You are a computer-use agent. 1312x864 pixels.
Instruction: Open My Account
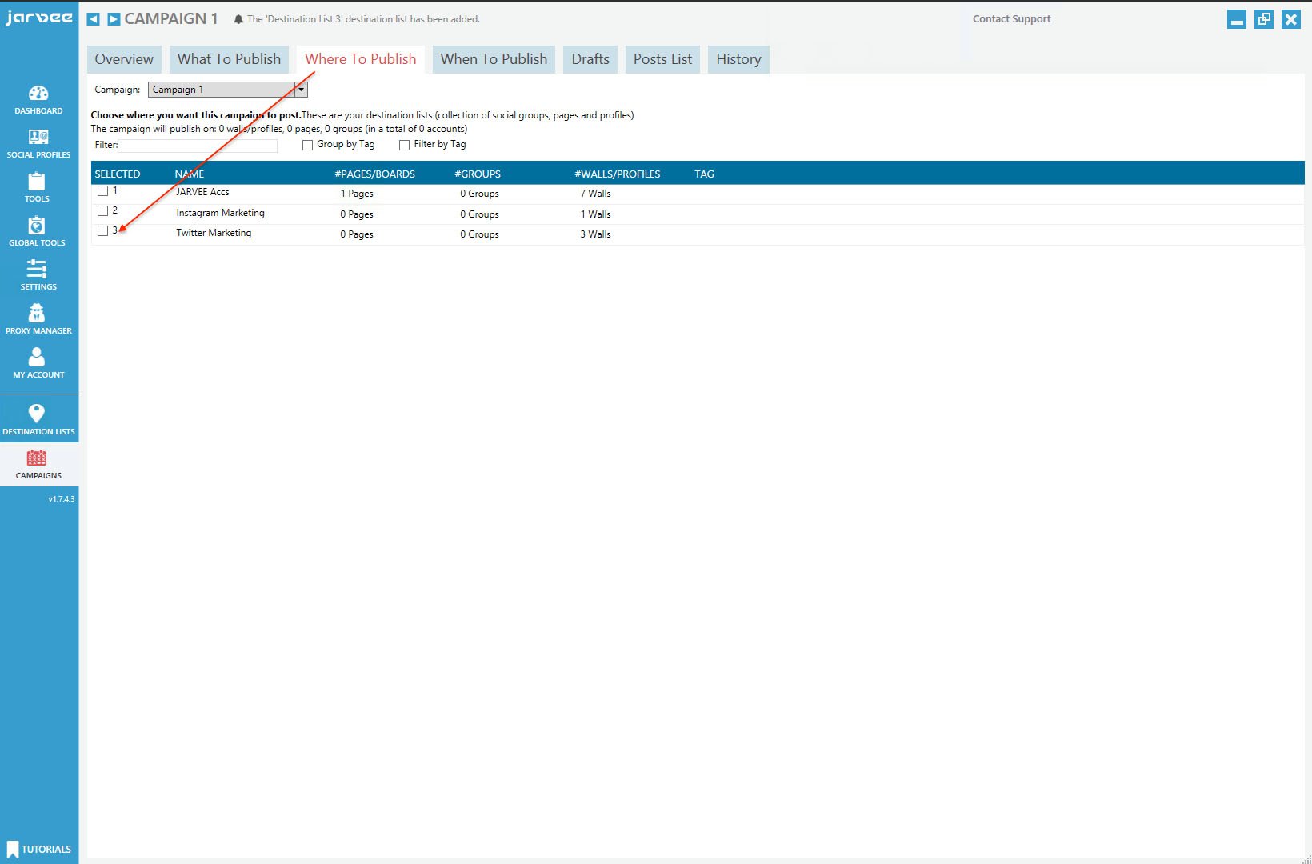[38, 363]
